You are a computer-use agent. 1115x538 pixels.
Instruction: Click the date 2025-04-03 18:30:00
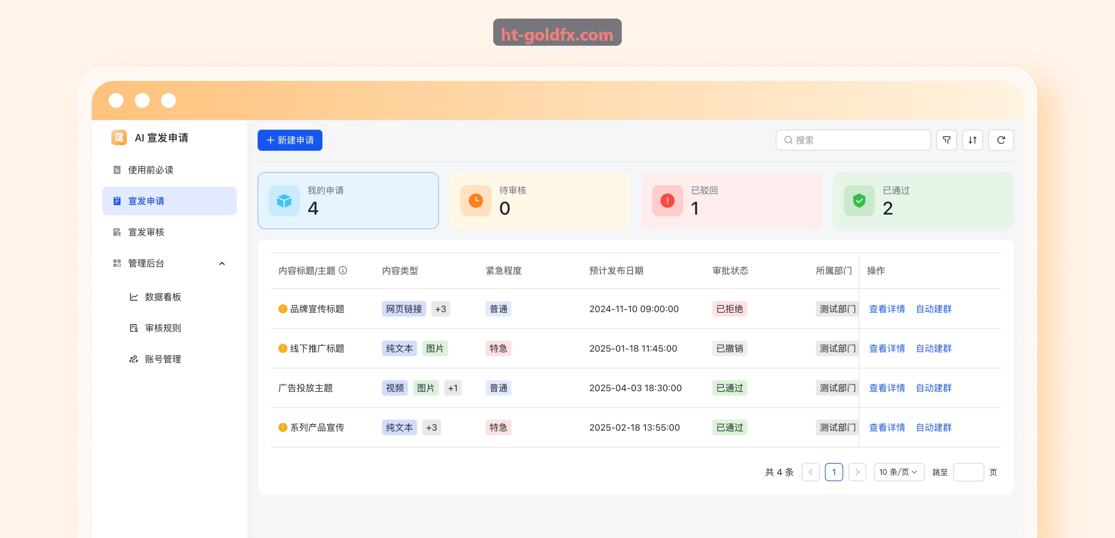[635, 388]
